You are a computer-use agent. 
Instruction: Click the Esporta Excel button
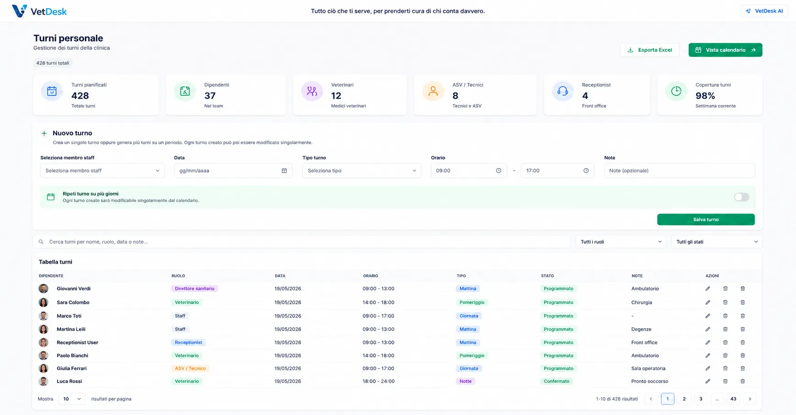650,50
